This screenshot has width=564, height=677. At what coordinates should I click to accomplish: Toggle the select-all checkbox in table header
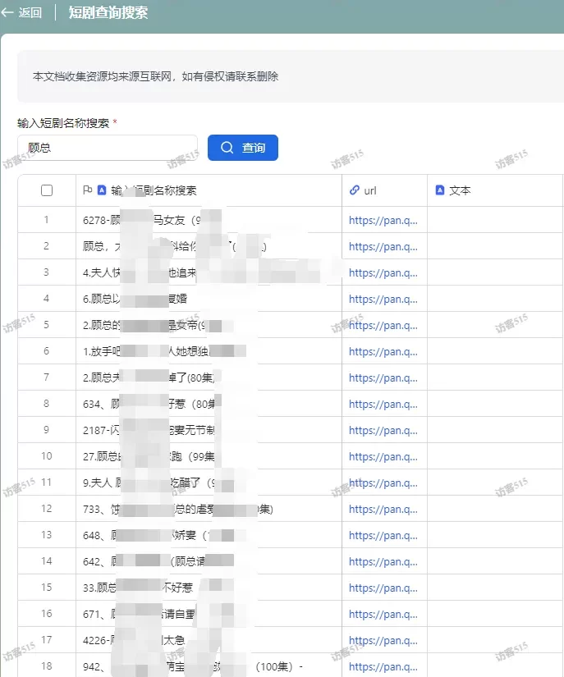[x=47, y=190]
